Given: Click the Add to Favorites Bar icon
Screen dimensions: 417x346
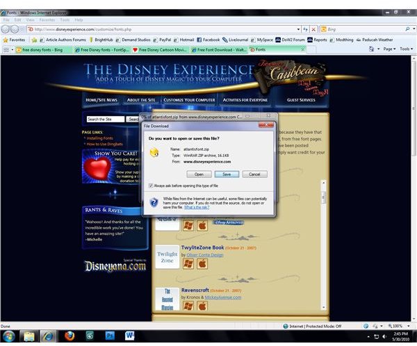Looking at the screenshot, I should tap(34, 40).
